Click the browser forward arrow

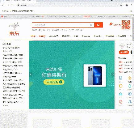pyautogui.click(x=8, y=5)
